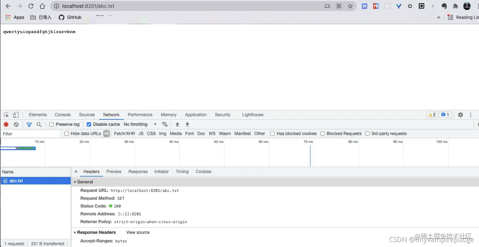Focus the Filter text field

click(x=31, y=134)
